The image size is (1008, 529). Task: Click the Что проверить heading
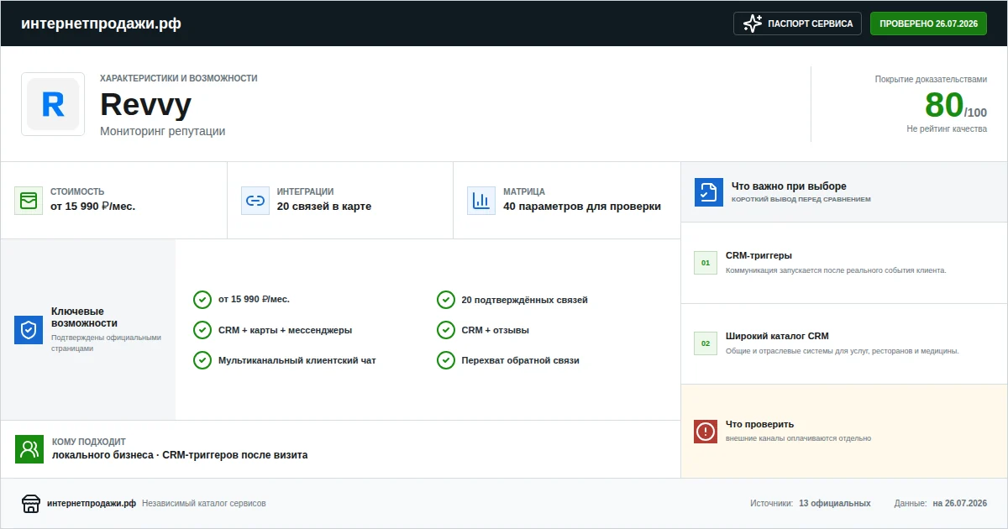pos(760,424)
